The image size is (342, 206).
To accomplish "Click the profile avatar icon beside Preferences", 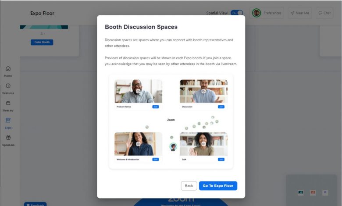I will [256, 13].
